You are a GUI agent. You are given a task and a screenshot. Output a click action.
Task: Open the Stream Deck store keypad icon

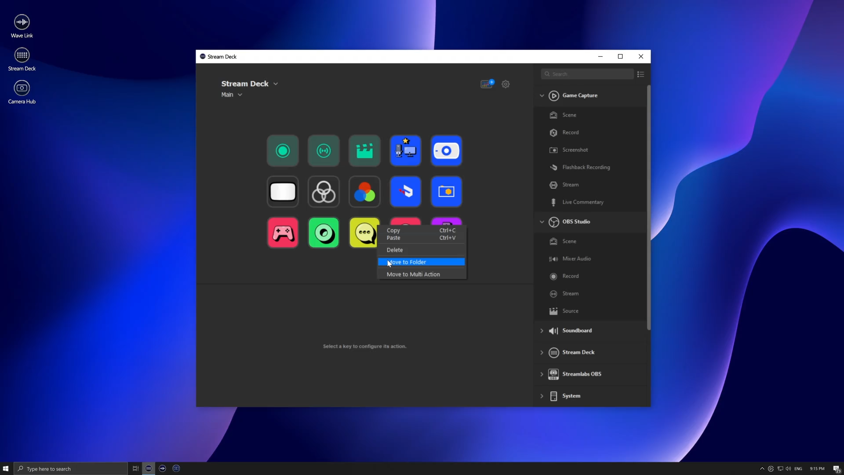487,84
